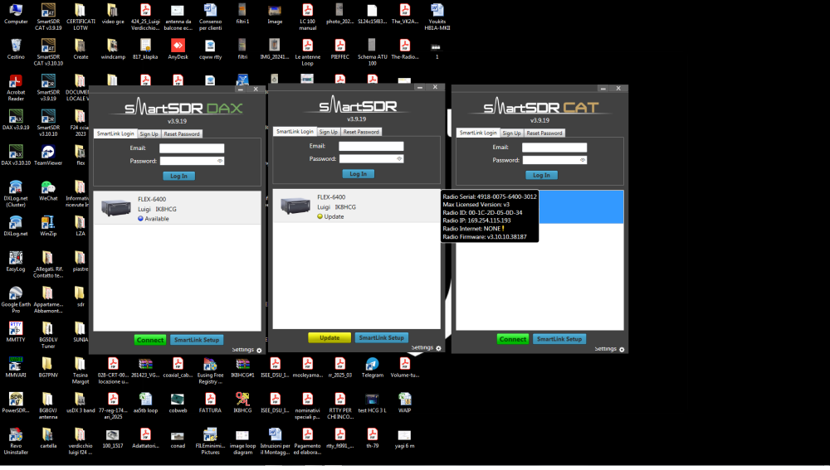Open the windcamp folder icon
This screenshot has width=830, height=470.
(113, 49)
